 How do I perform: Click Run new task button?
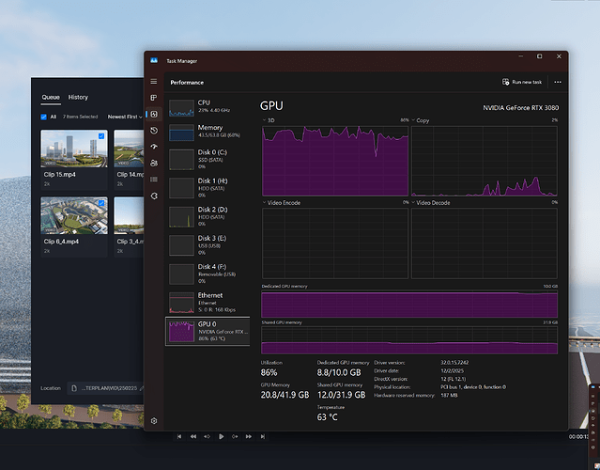point(522,82)
